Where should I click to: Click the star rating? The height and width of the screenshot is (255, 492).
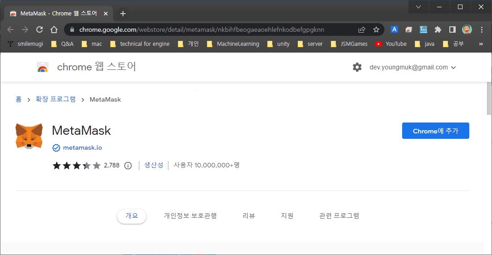pos(77,165)
